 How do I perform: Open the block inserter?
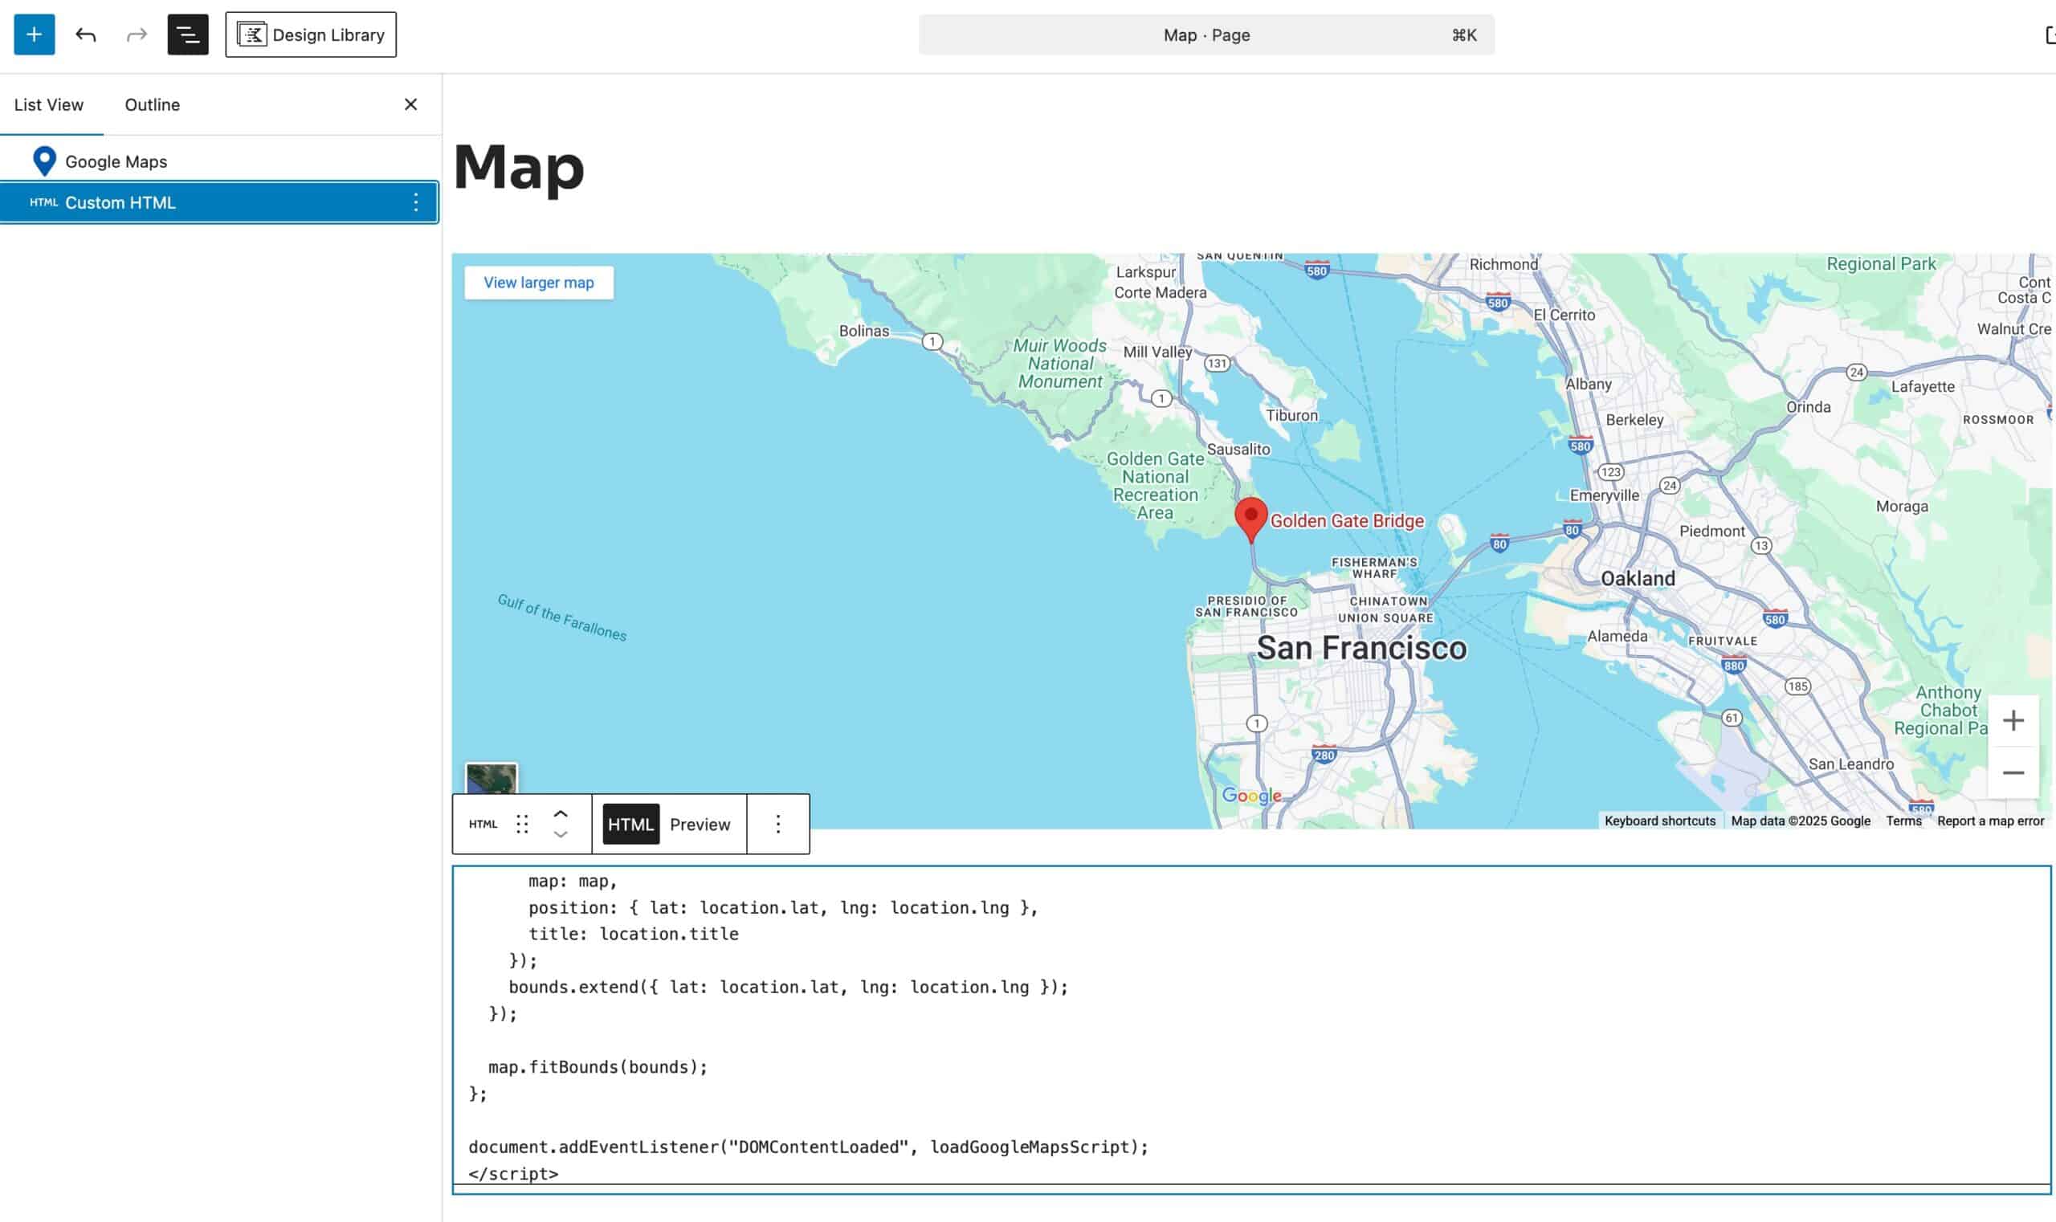coord(34,35)
